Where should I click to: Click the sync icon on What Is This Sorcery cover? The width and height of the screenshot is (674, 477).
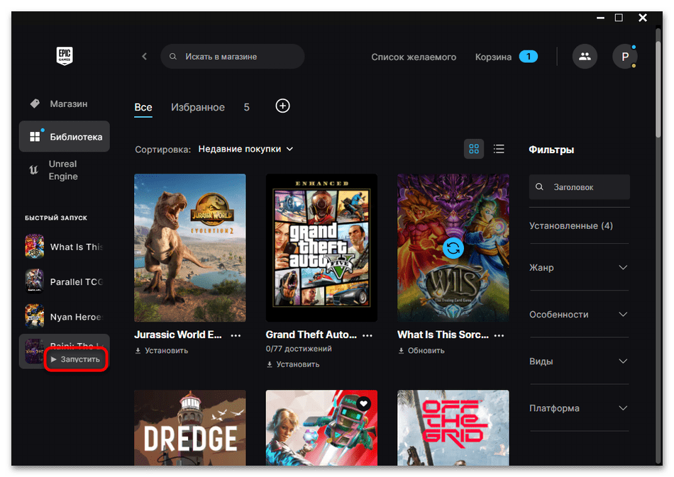(453, 248)
